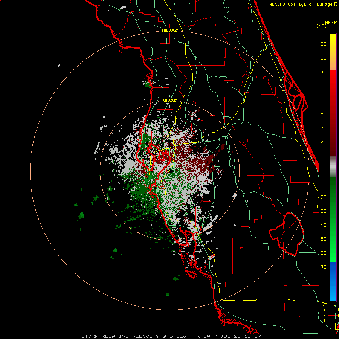Click the -90 scale value

tap(322, 295)
